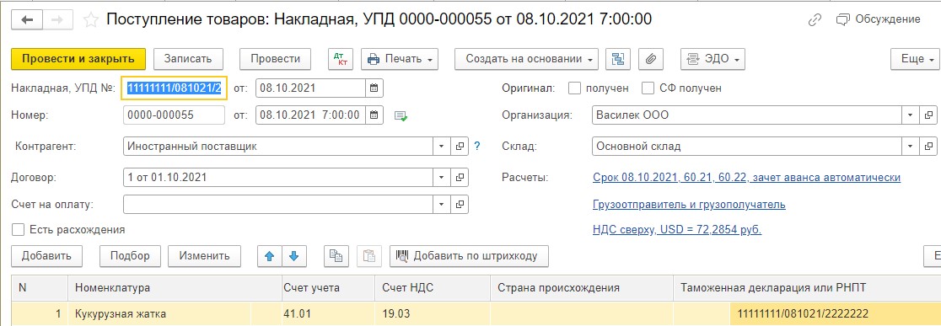
Task: Click the Счет на оплату input field
Action: [x=278, y=205]
